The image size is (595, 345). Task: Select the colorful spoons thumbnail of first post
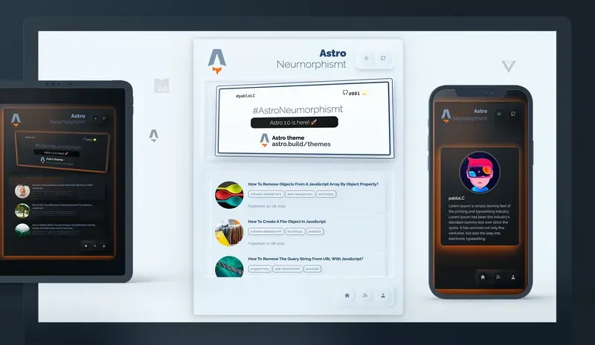(229, 195)
